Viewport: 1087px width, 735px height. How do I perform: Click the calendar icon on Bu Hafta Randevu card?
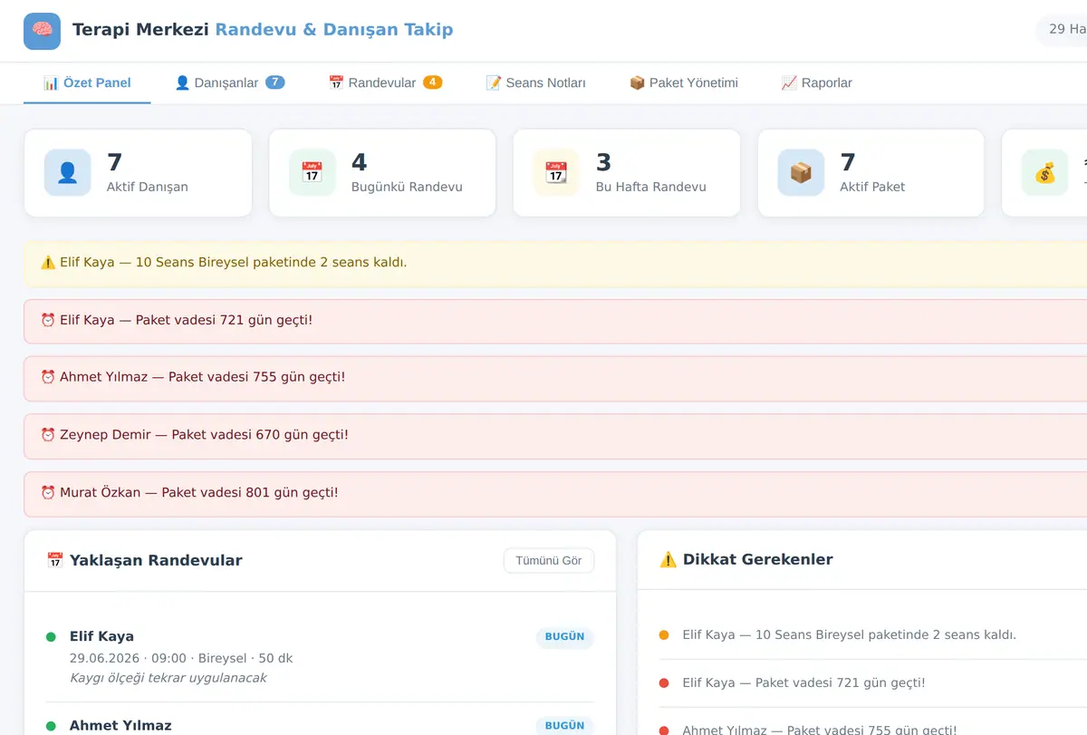555,173
